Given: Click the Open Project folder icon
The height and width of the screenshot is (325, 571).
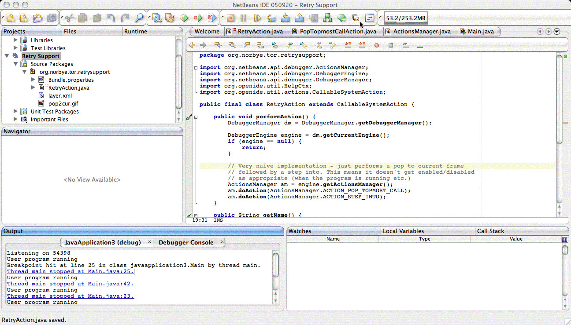Looking at the screenshot, I should 38,18.
